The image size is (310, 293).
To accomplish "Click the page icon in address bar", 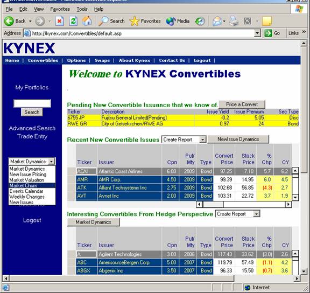I will click(27, 33).
